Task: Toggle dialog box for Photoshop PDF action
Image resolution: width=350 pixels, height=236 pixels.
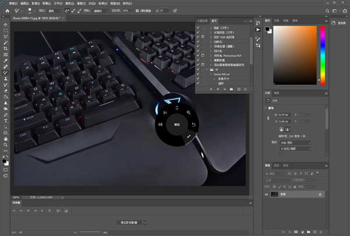Action: click(x=203, y=55)
